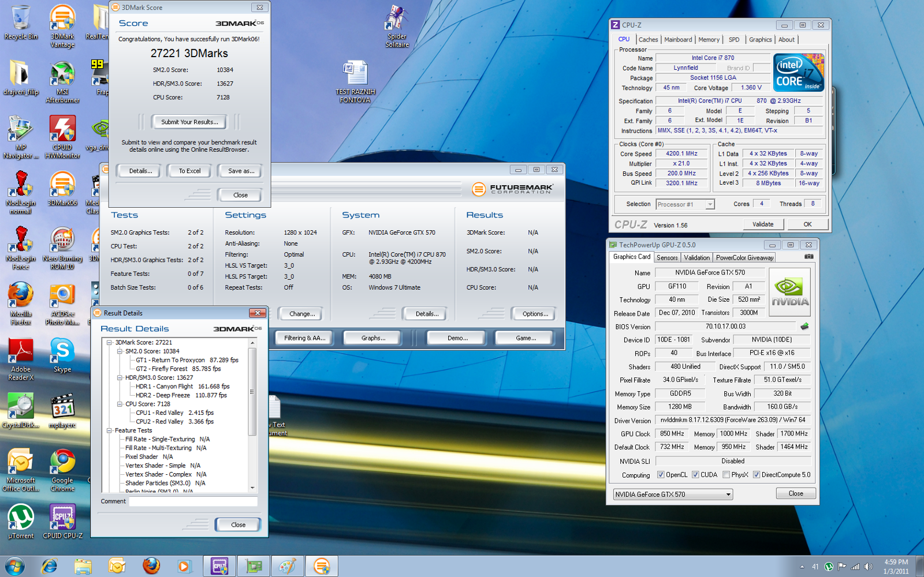Open CPUID HWMonitor desktop shortcut

tap(62, 137)
